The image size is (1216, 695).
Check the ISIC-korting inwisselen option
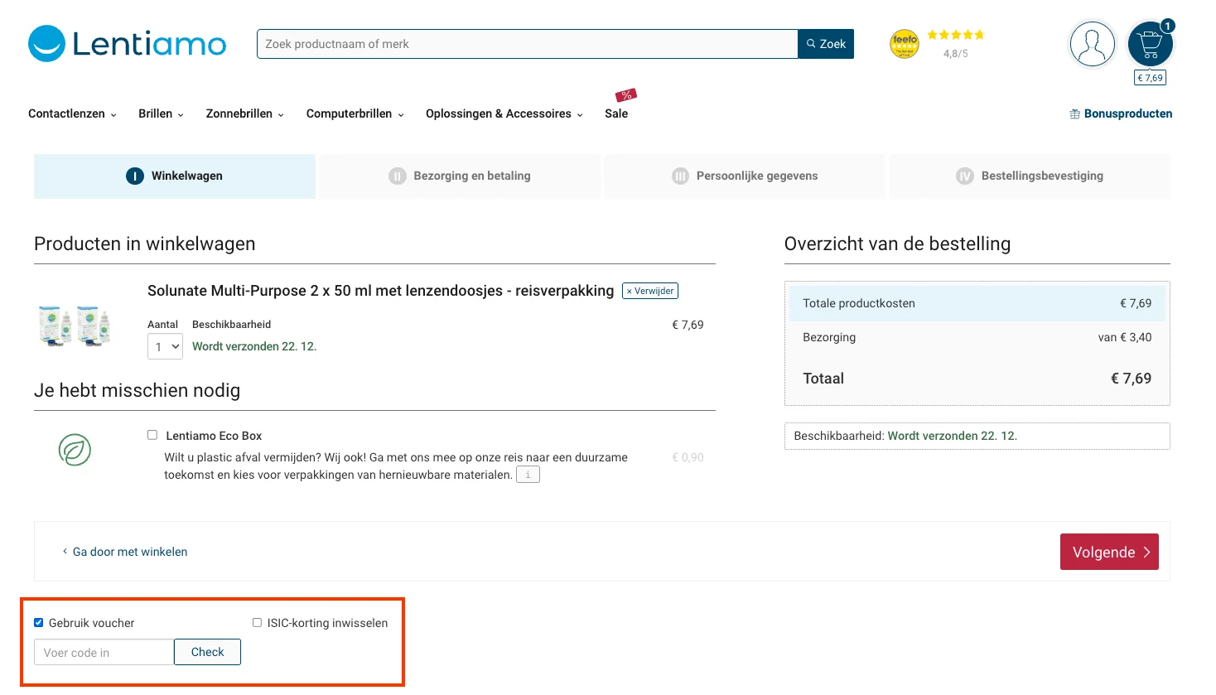257,622
